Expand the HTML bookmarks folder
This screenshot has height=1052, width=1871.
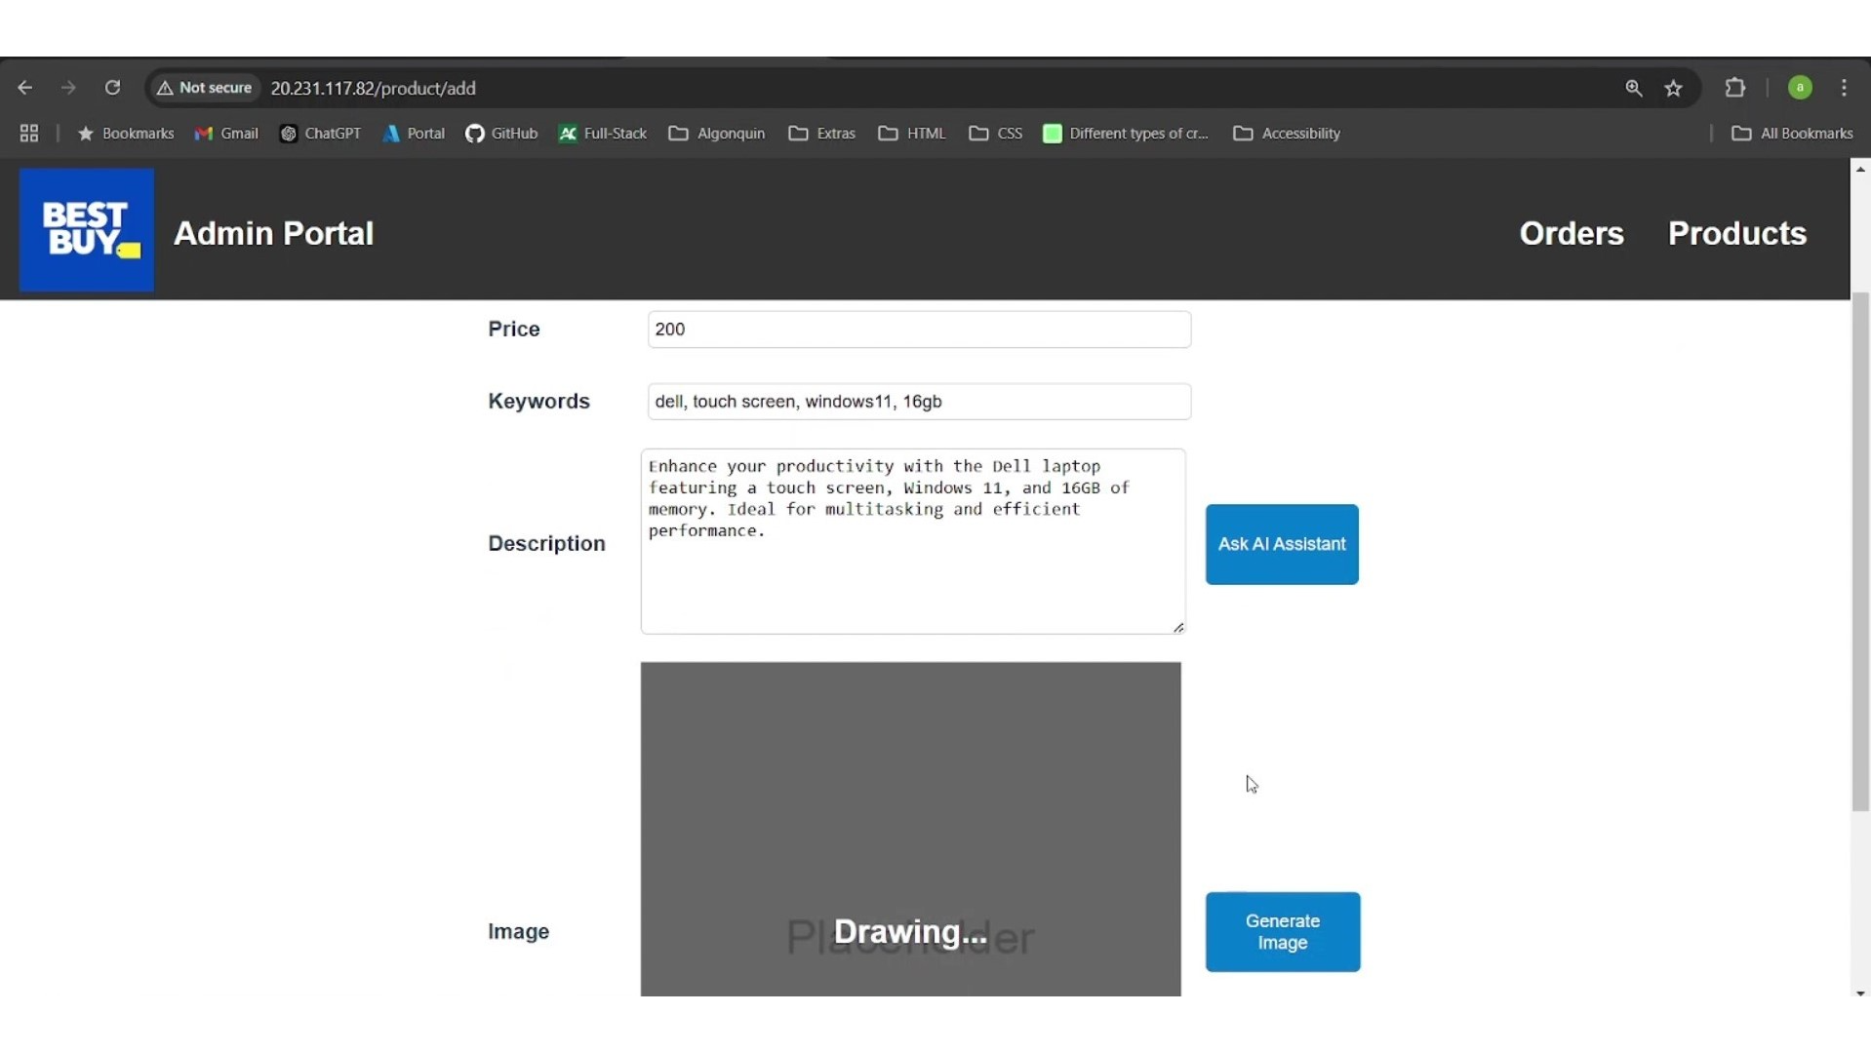(912, 134)
